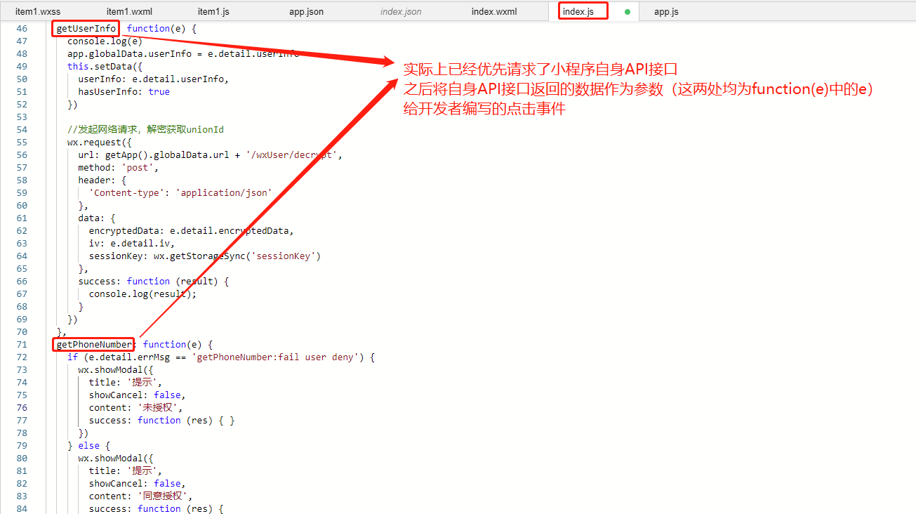
Task: Click the highlighted index.js tab
Action: click(x=583, y=11)
